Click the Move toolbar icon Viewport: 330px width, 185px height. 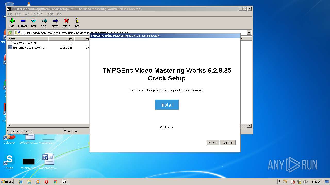pyautogui.click(x=55, y=23)
